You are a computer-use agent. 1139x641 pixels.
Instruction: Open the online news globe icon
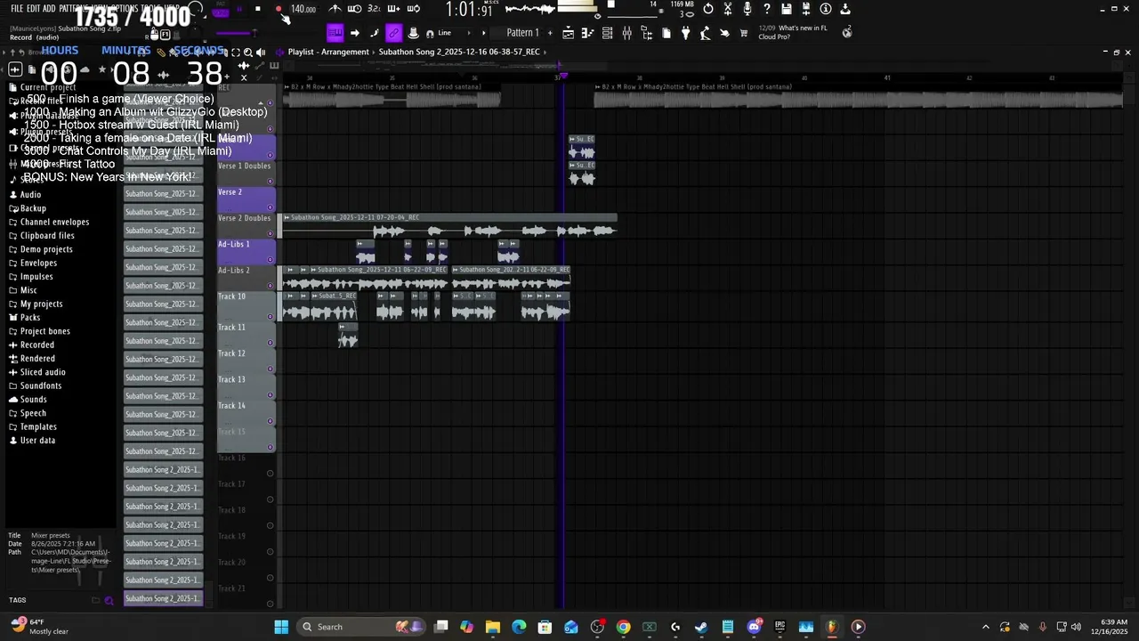pyautogui.click(x=847, y=32)
